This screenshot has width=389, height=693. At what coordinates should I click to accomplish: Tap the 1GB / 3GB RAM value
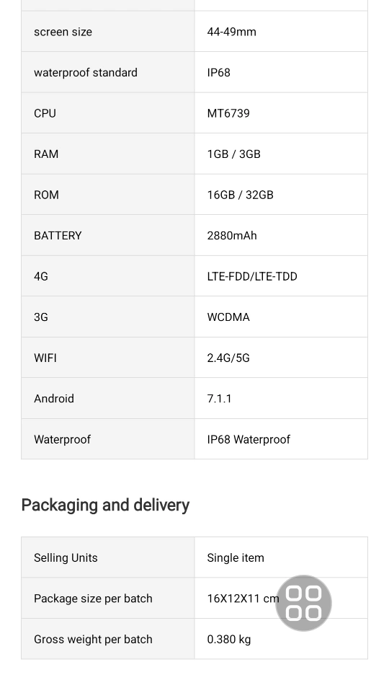233,154
